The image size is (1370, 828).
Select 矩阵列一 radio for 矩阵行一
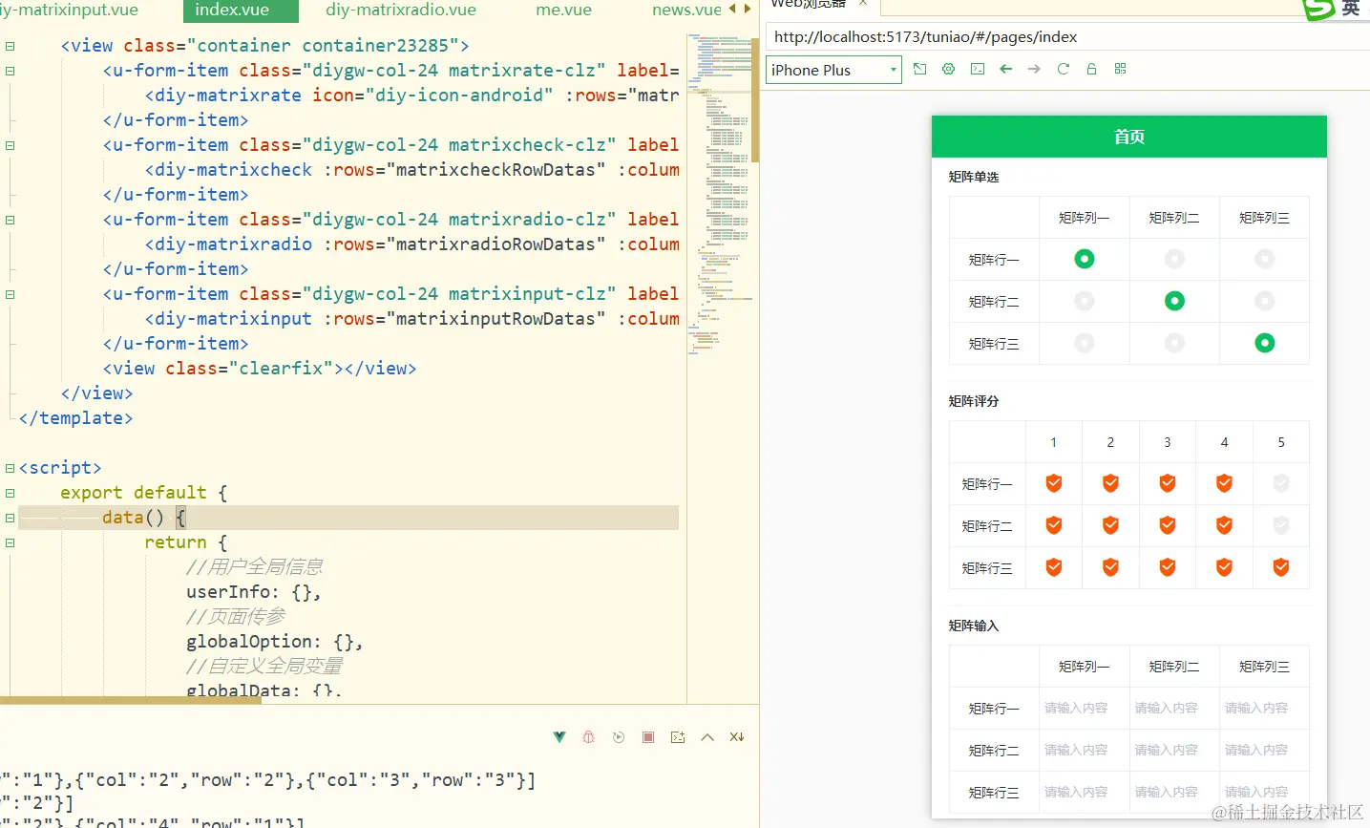click(x=1085, y=259)
